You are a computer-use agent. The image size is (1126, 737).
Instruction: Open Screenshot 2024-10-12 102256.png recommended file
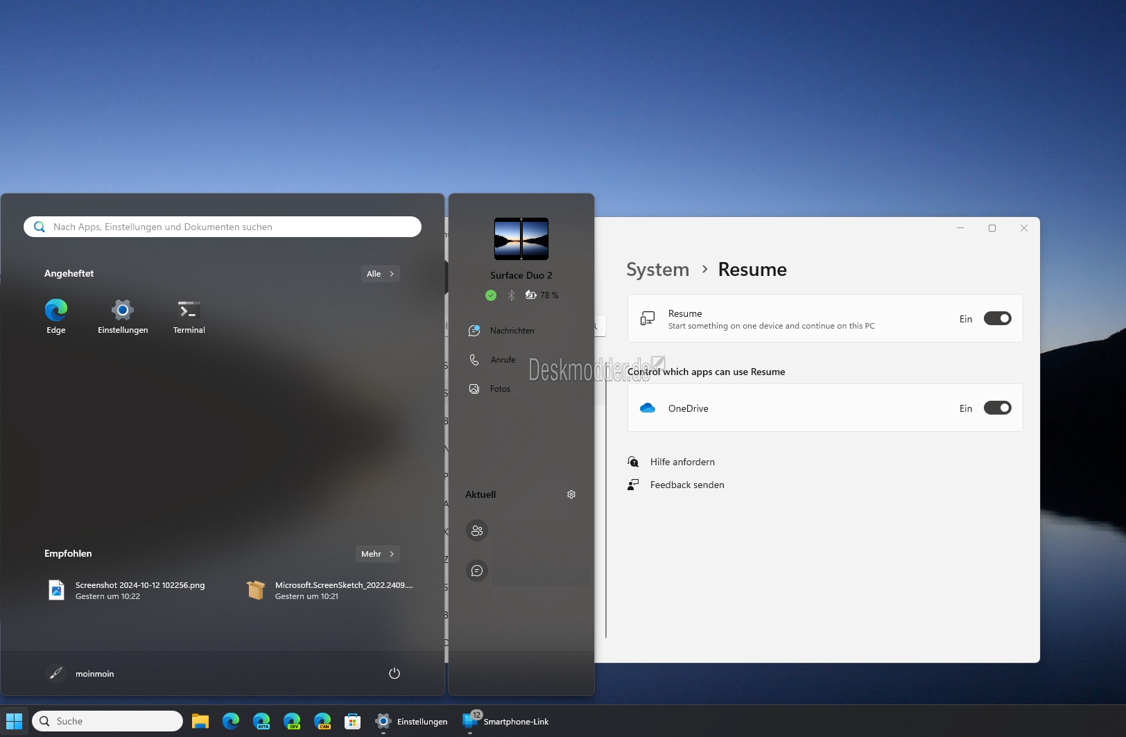tap(128, 590)
